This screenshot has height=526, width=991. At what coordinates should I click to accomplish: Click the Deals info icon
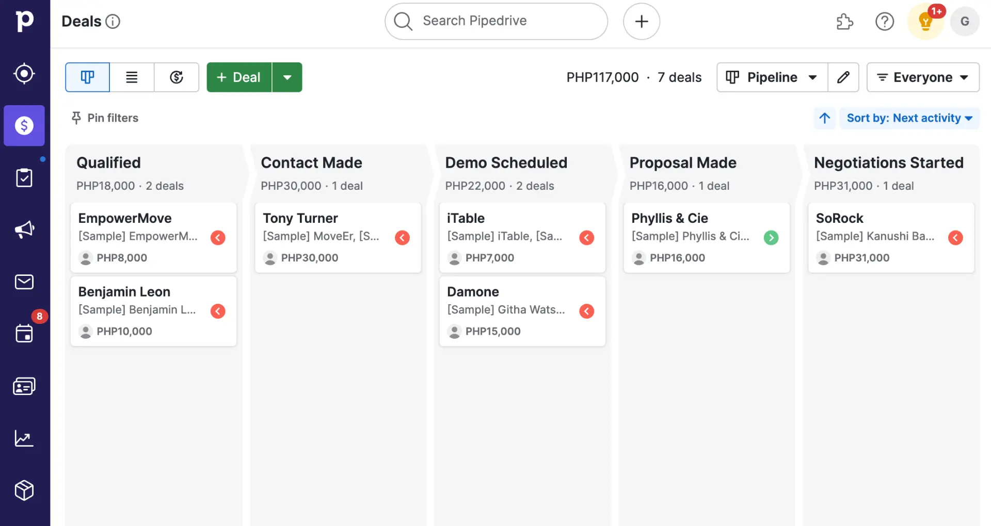[113, 21]
